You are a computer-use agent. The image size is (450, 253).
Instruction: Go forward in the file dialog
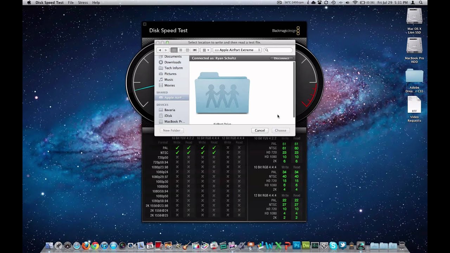click(x=166, y=50)
